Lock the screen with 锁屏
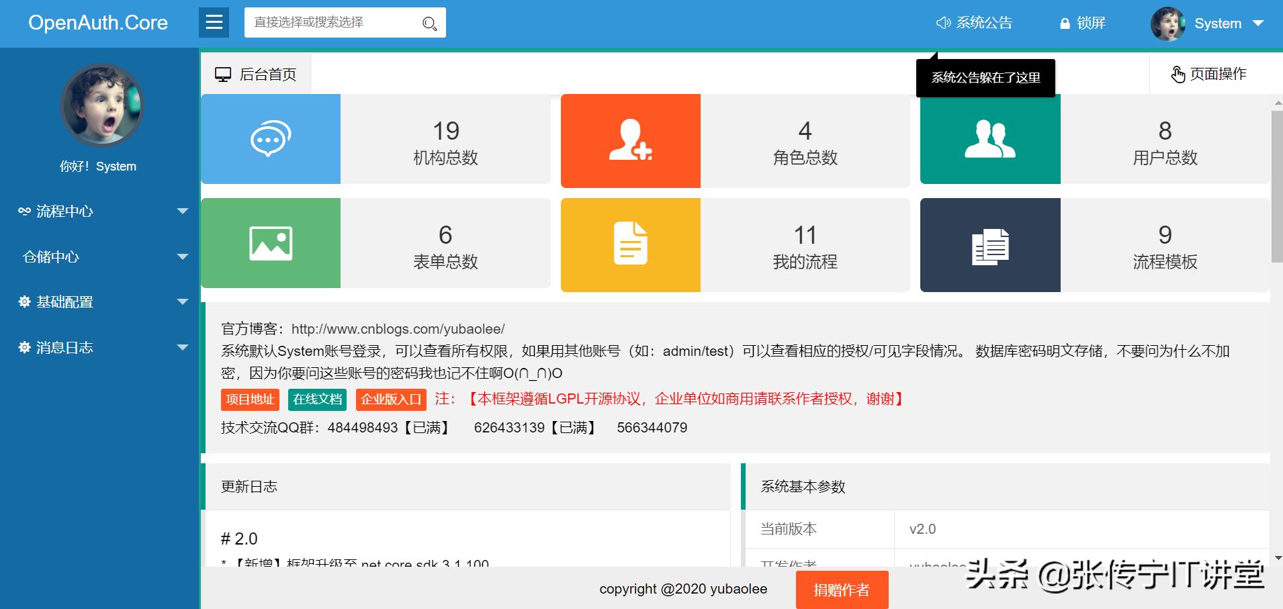 [1082, 23]
